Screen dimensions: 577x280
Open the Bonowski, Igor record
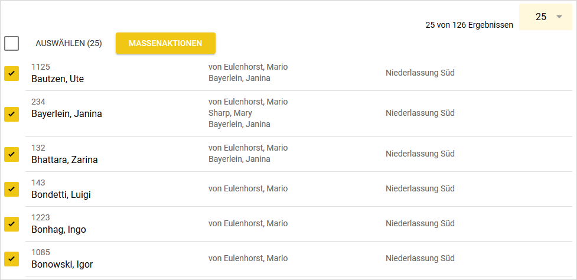pos(62,264)
